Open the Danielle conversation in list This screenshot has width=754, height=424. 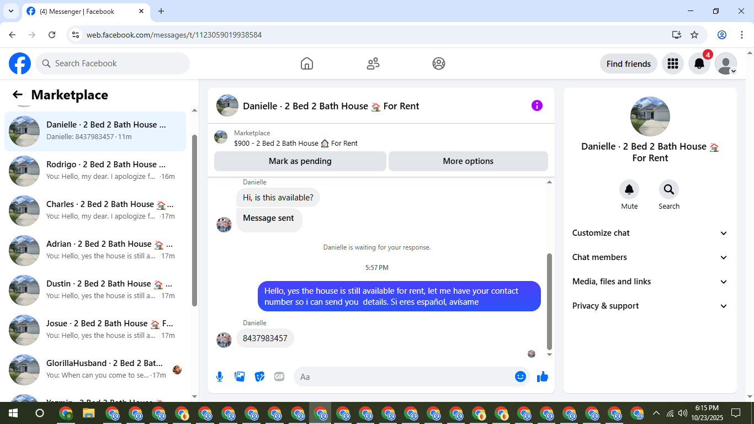tap(95, 131)
